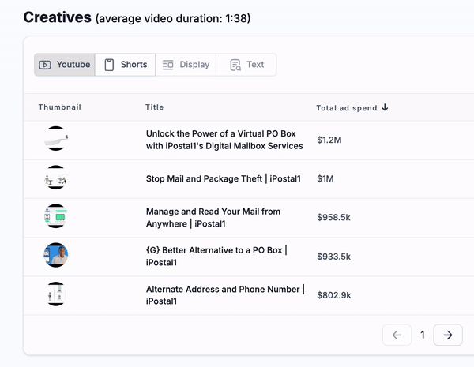
Task: Click the Shorts phone icon
Action: (109, 65)
